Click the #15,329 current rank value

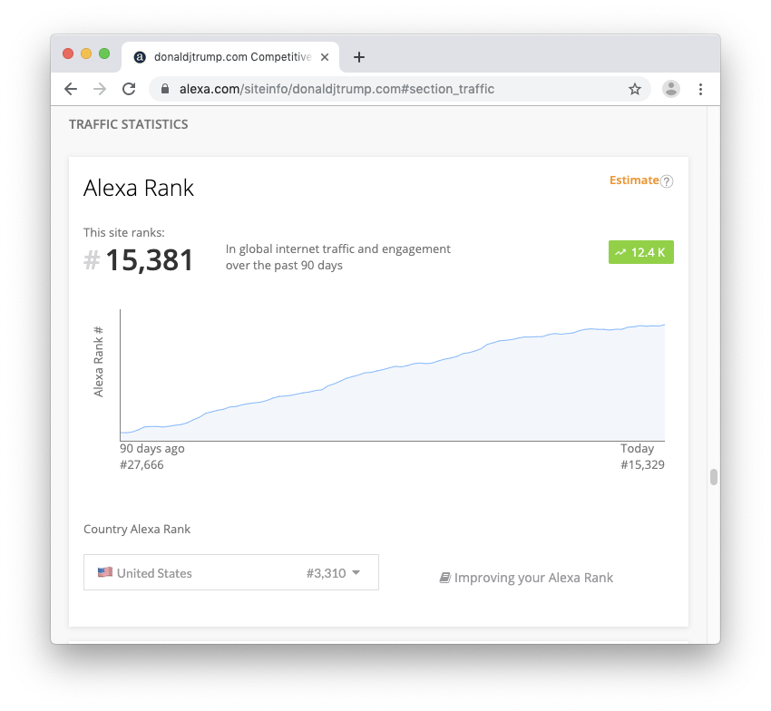643,464
